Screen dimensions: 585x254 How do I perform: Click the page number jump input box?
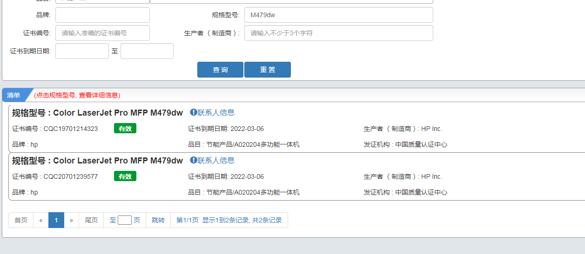point(125,220)
